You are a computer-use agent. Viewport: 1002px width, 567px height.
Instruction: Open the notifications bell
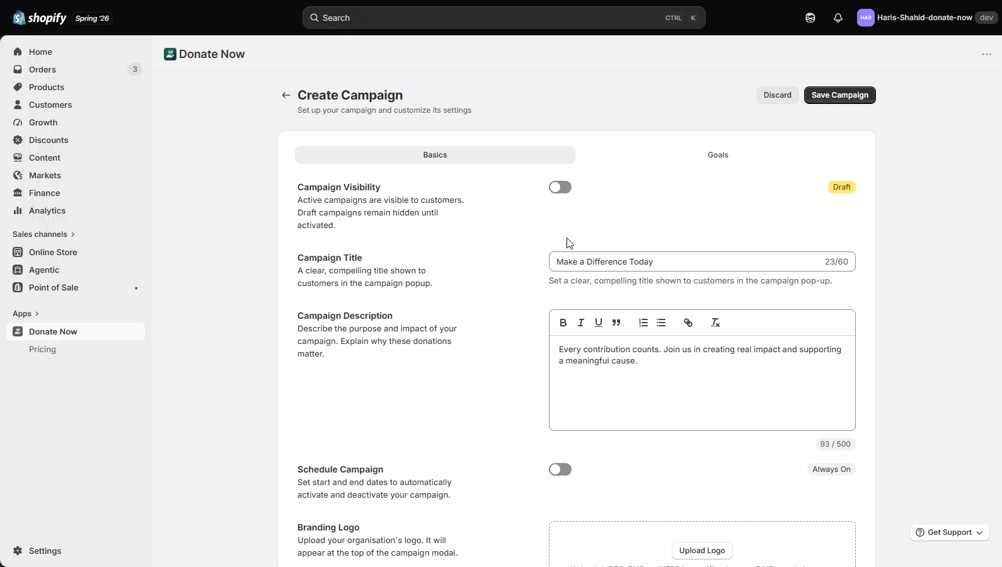pyautogui.click(x=838, y=18)
